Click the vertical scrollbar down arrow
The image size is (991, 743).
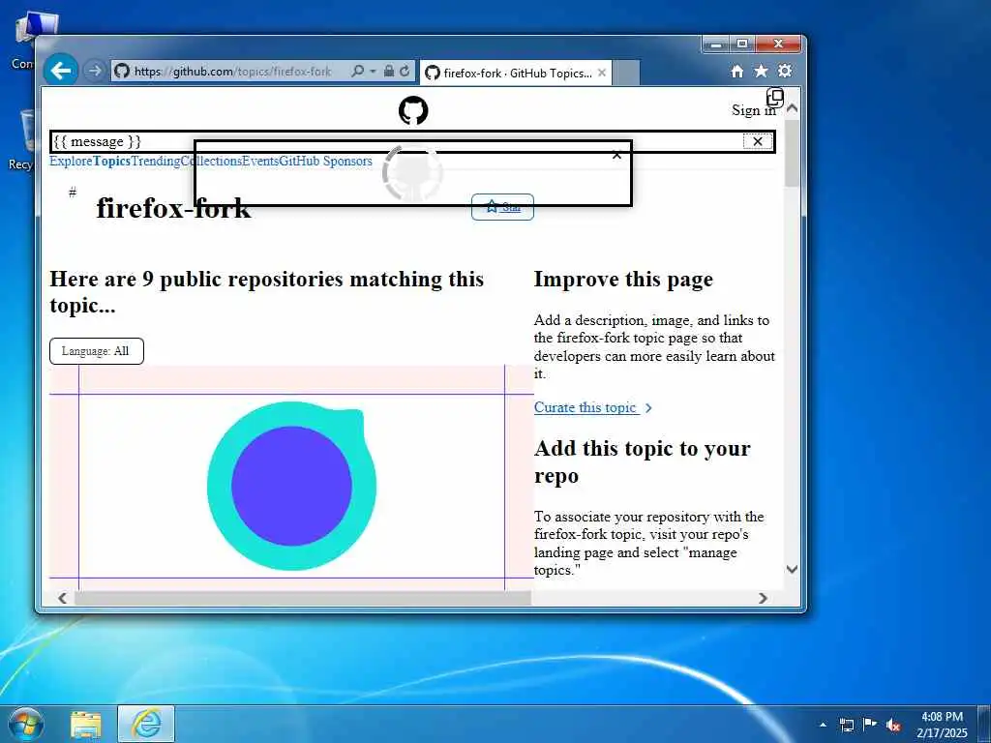click(792, 569)
